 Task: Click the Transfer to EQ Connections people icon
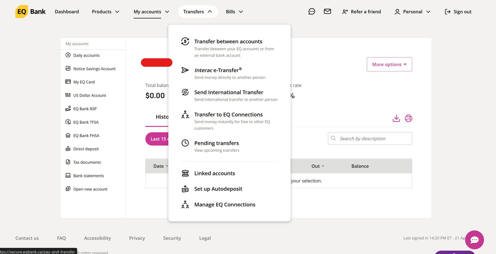click(185, 115)
